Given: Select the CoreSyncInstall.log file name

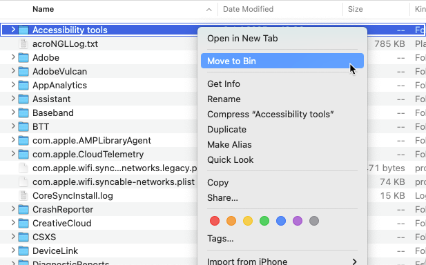Looking at the screenshot, I should tap(72, 196).
